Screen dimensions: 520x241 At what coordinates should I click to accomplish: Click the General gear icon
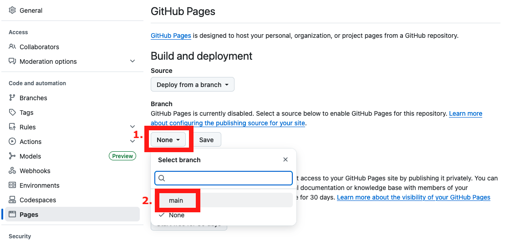(12, 10)
